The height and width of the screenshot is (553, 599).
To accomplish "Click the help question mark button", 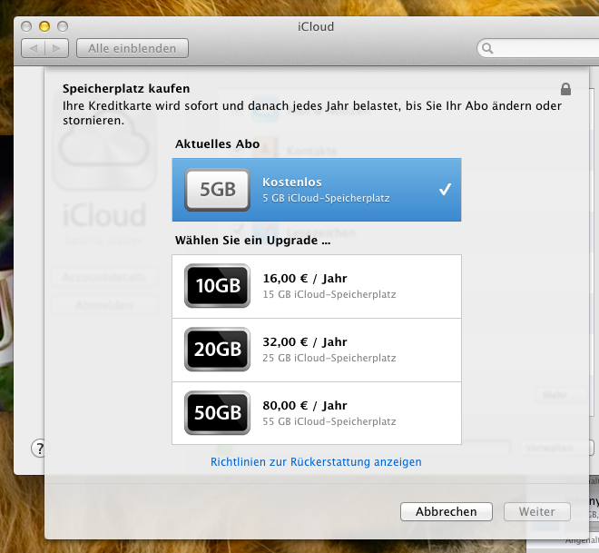I will [x=39, y=449].
